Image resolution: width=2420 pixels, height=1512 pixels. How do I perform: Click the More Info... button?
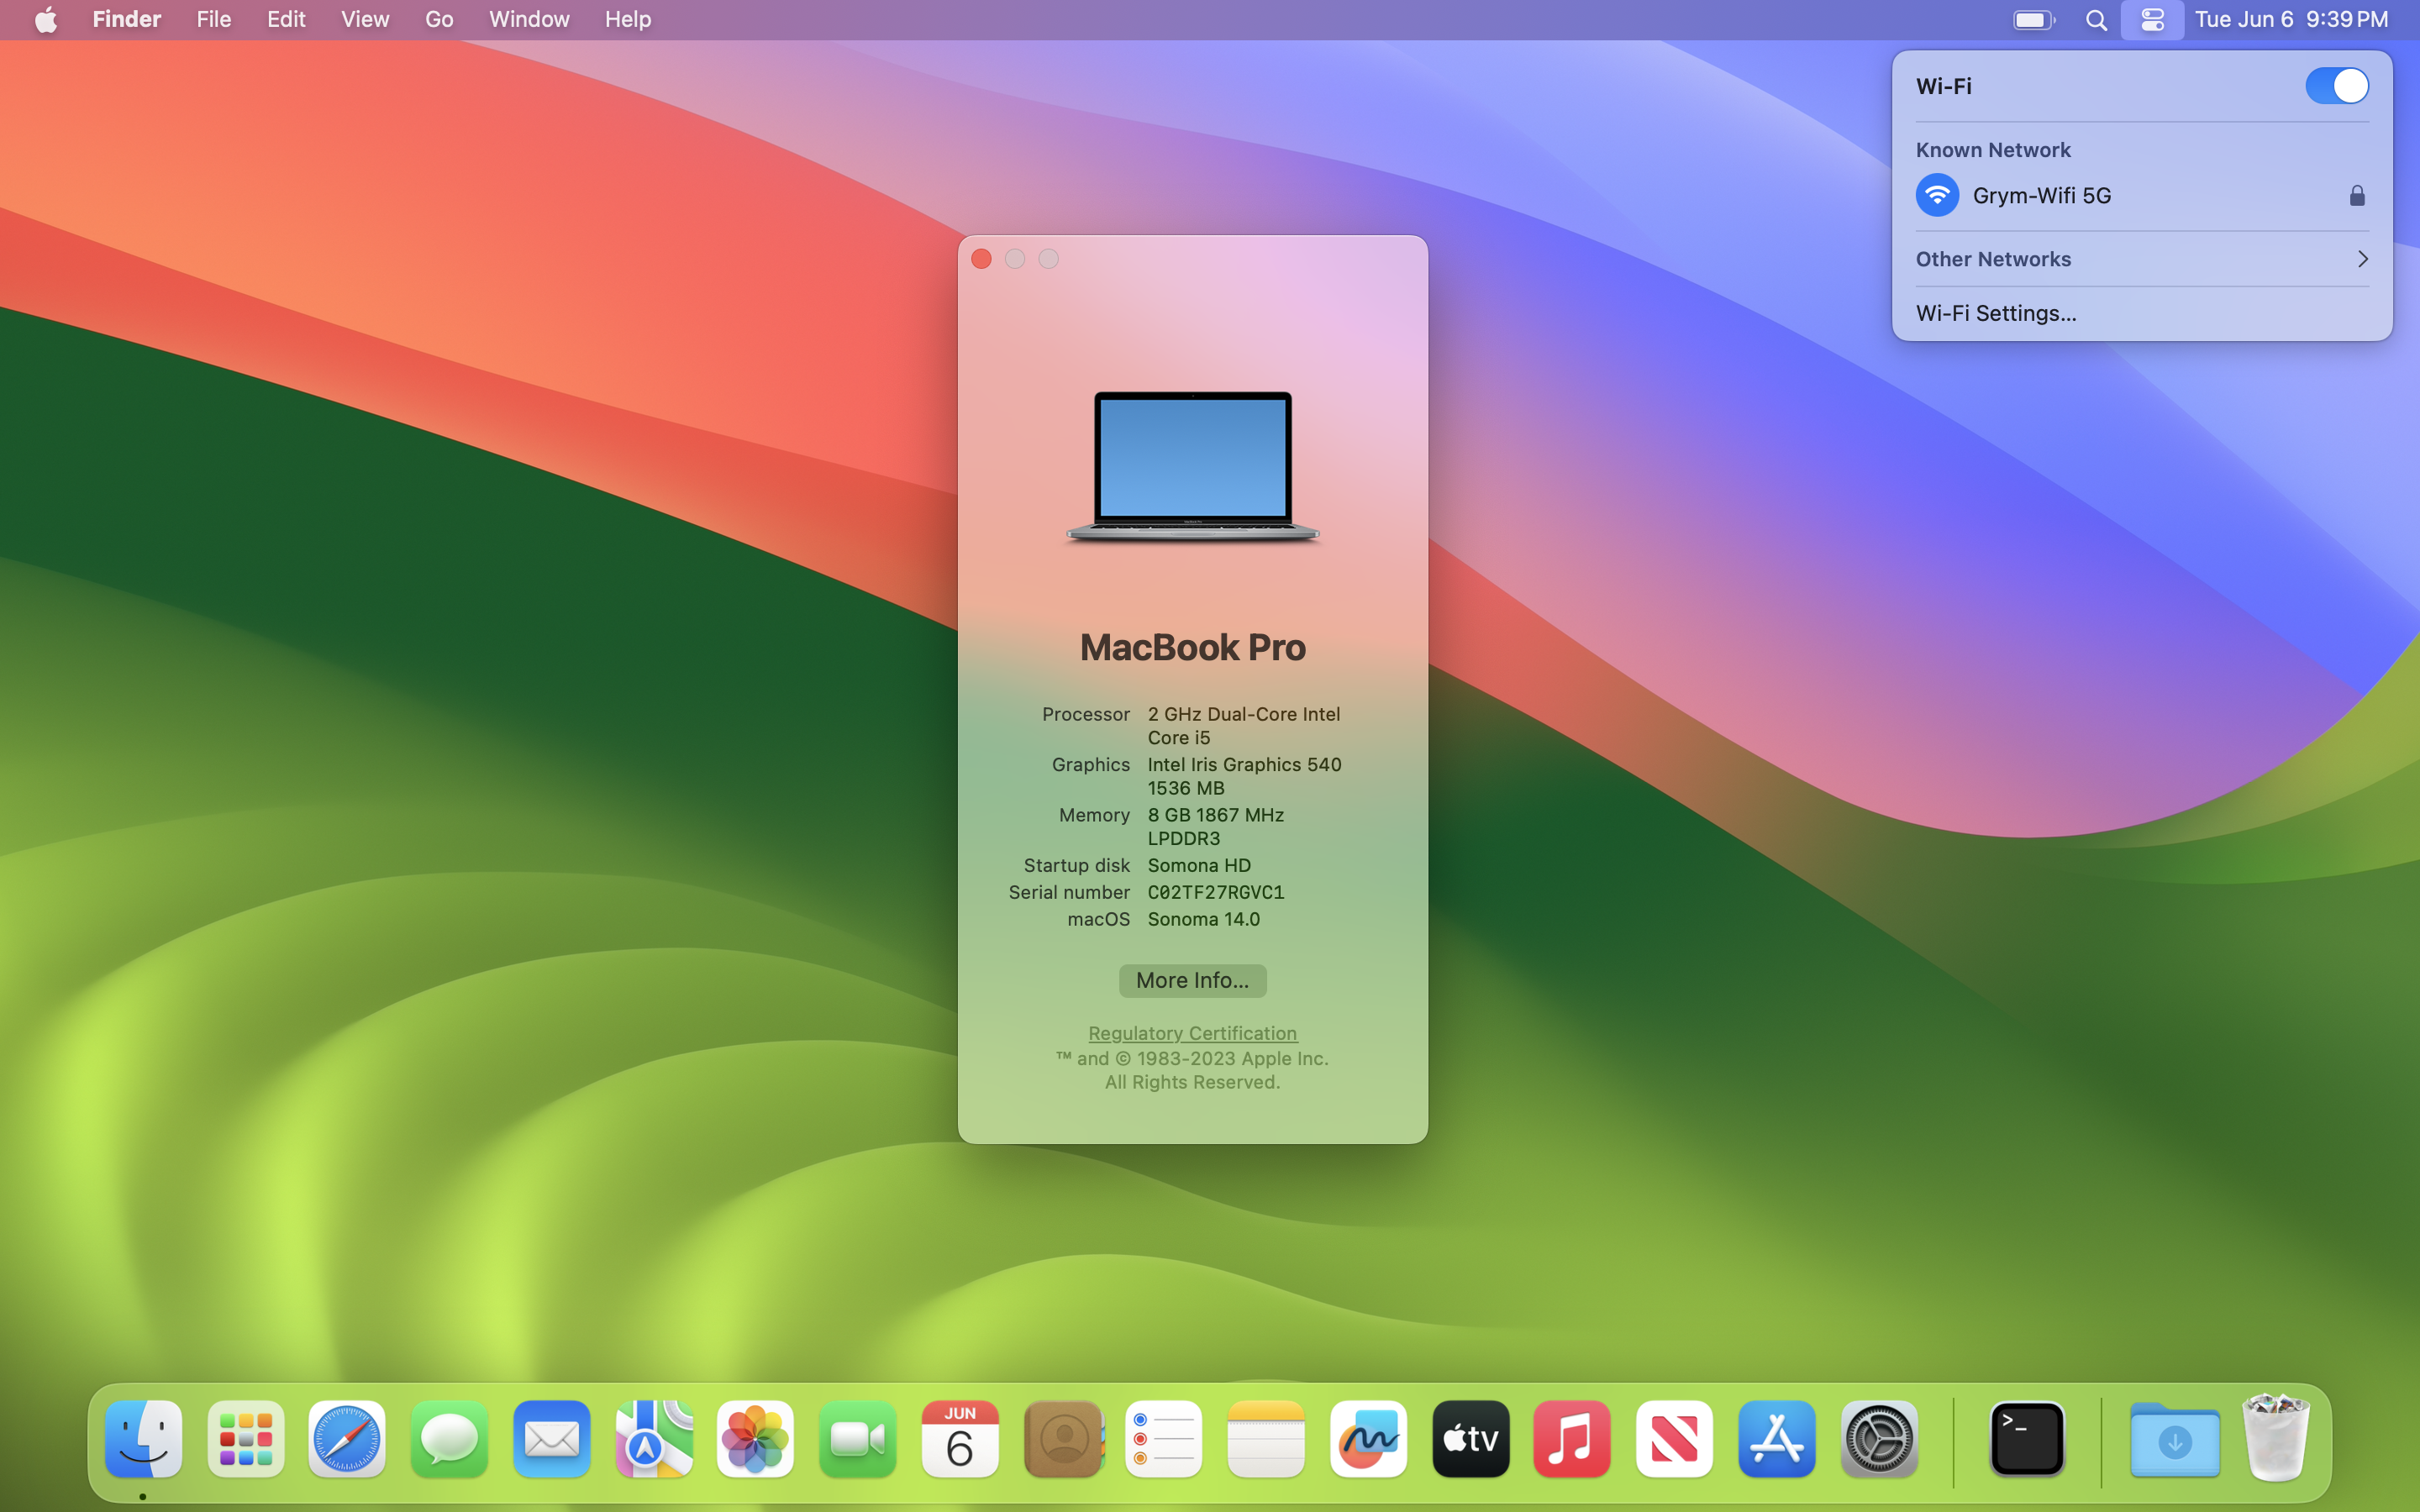tap(1192, 980)
